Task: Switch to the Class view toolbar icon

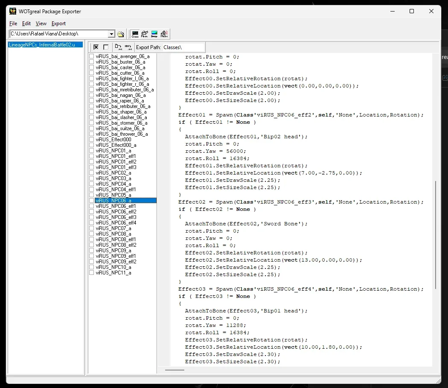Action: pos(135,34)
